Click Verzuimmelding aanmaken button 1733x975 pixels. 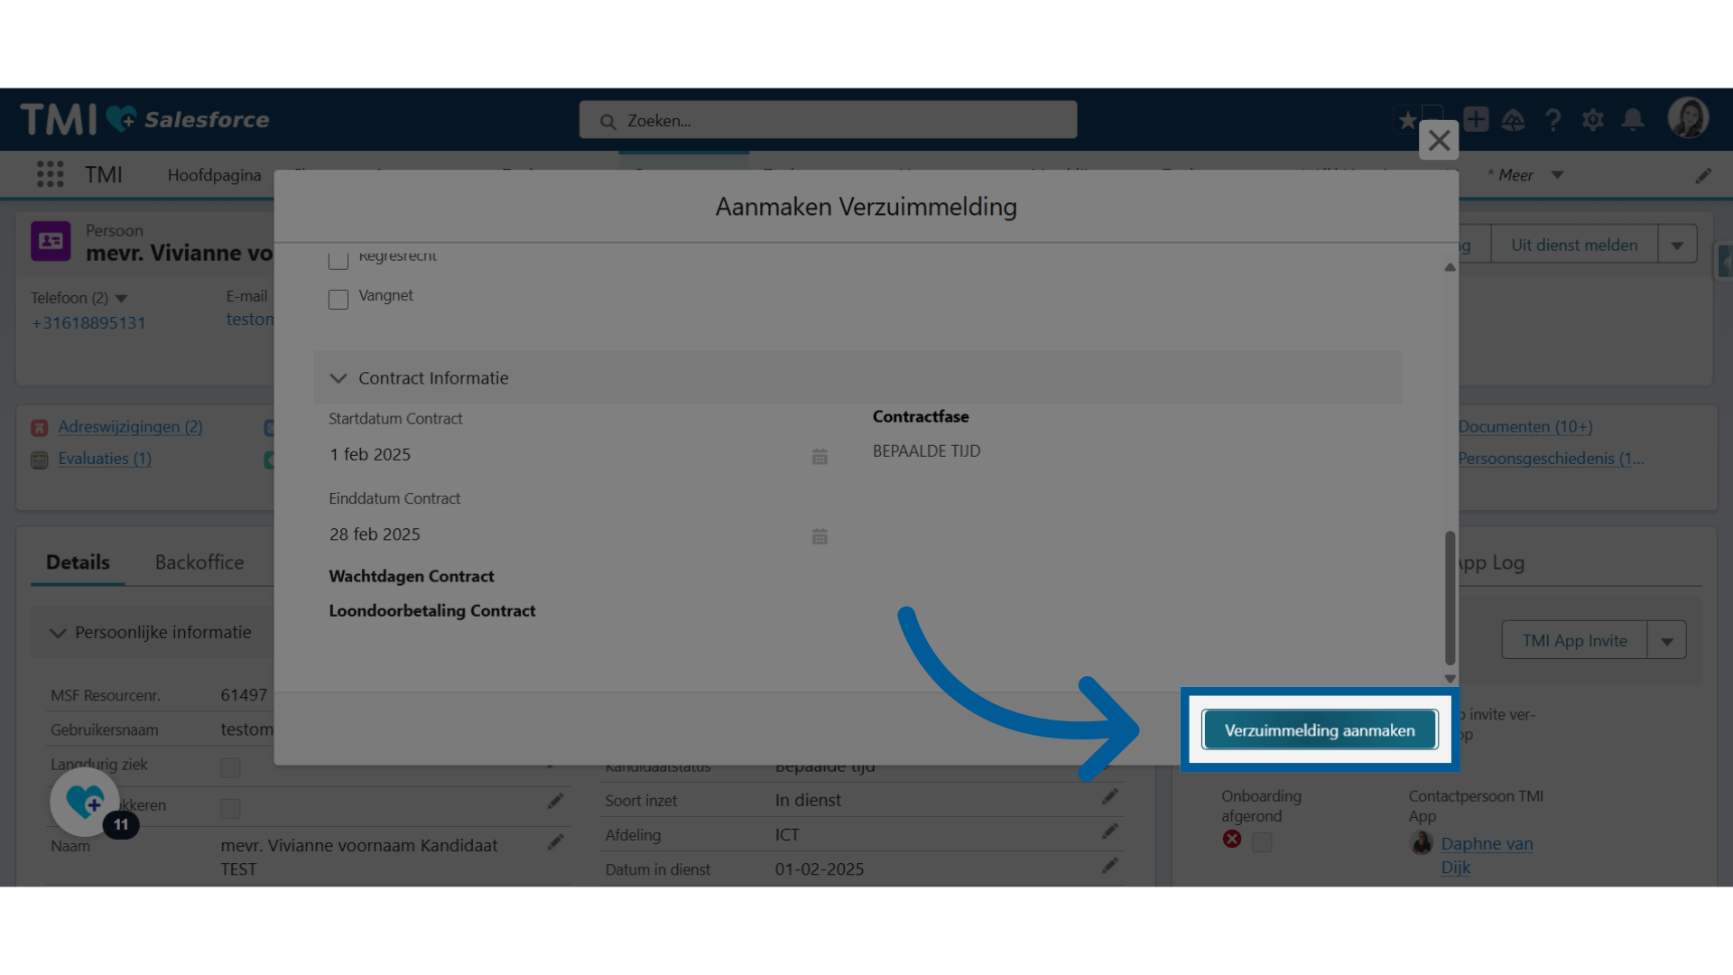[1320, 730]
